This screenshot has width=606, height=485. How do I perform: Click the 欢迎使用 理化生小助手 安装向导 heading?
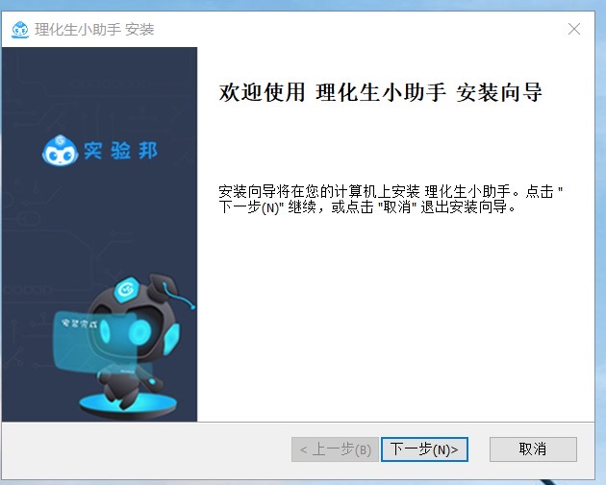(x=381, y=92)
